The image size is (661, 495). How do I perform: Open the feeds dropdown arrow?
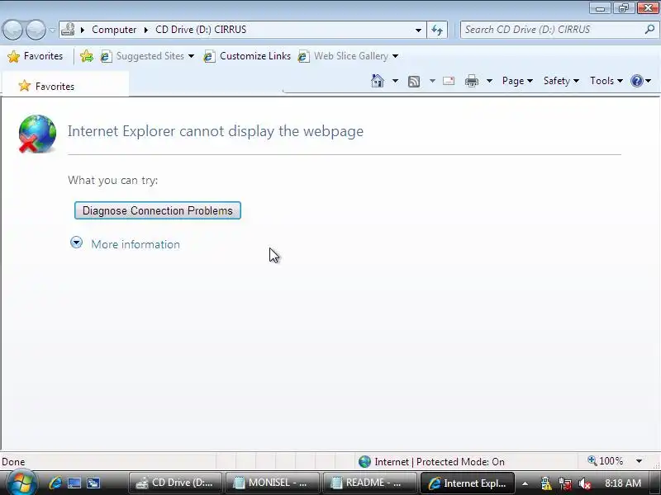432,80
